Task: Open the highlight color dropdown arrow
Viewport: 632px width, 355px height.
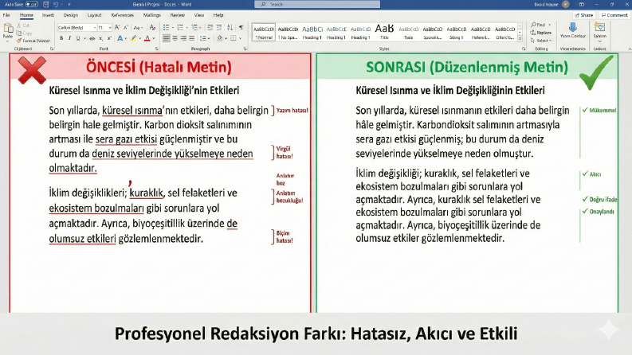Action: pyautogui.click(x=139, y=38)
